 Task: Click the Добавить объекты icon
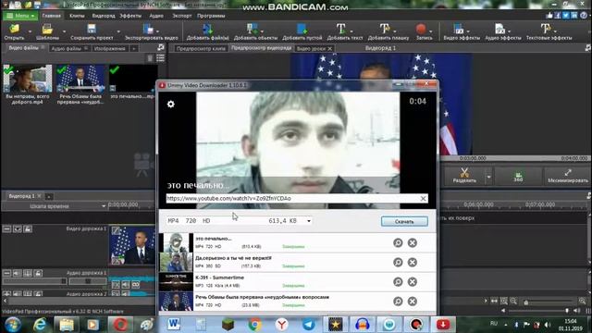[x=253, y=29]
